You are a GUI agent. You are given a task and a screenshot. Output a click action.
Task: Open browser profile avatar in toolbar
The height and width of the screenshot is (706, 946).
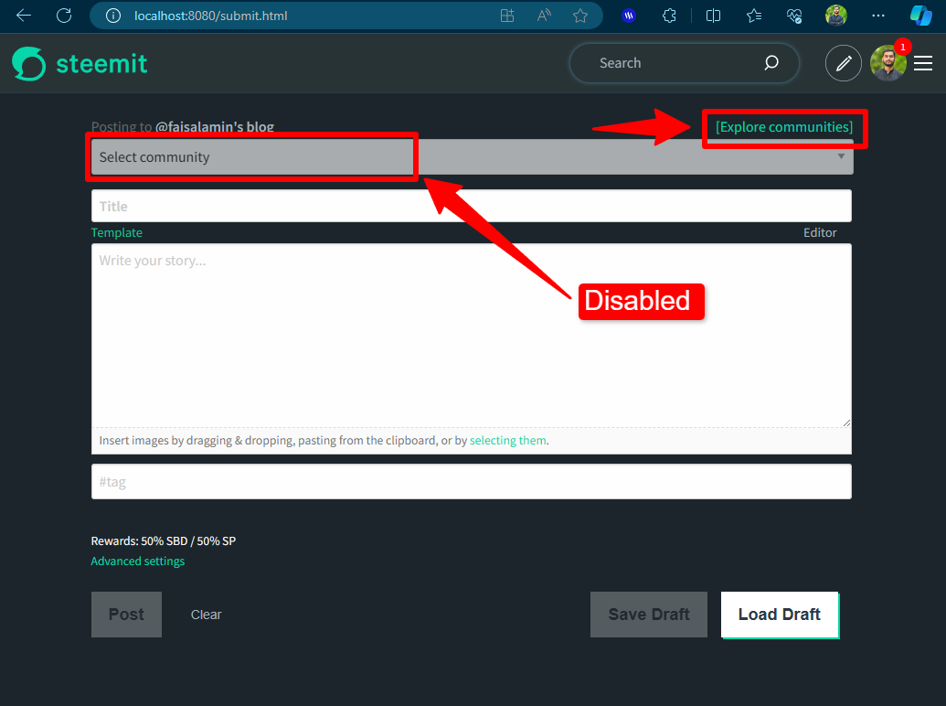pyautogui.click(x=836, y=16)
